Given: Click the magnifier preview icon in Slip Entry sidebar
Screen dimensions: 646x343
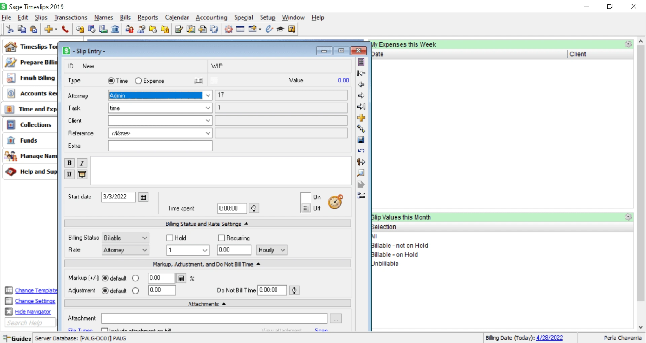Looking at the screenshot, I should (x=361, y=173).
